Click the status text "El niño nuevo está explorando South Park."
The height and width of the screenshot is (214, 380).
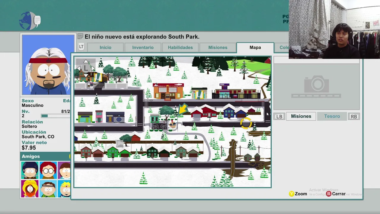coord(142,37)
